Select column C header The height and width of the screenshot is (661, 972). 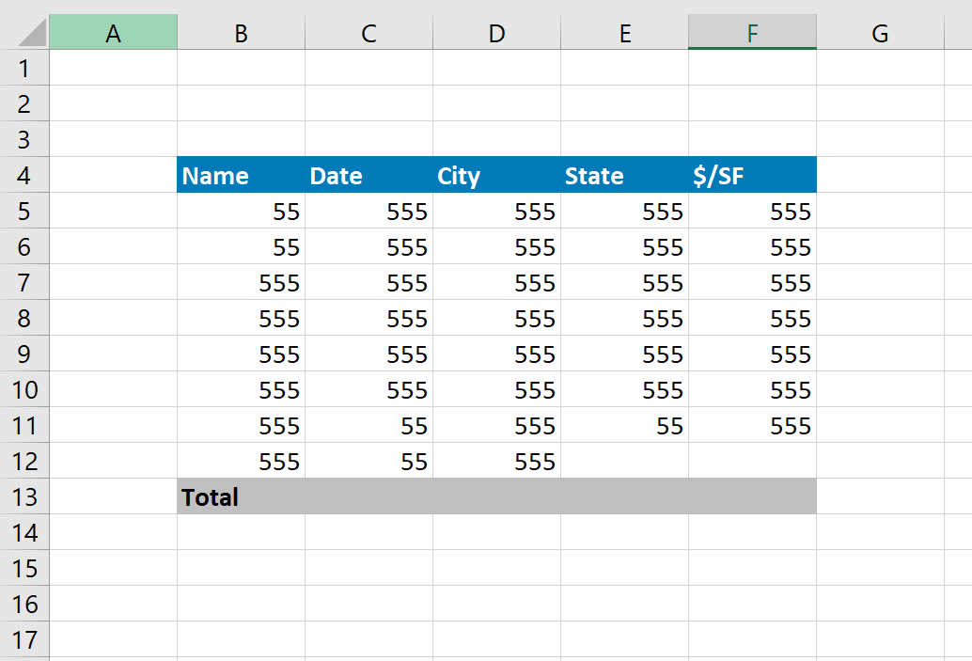[368, 32]
